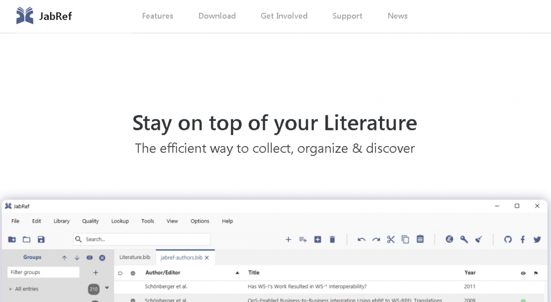Close the jabref-authors.bib tab
Viewport: 551px width, 302px height.
(x=207, y=257)
